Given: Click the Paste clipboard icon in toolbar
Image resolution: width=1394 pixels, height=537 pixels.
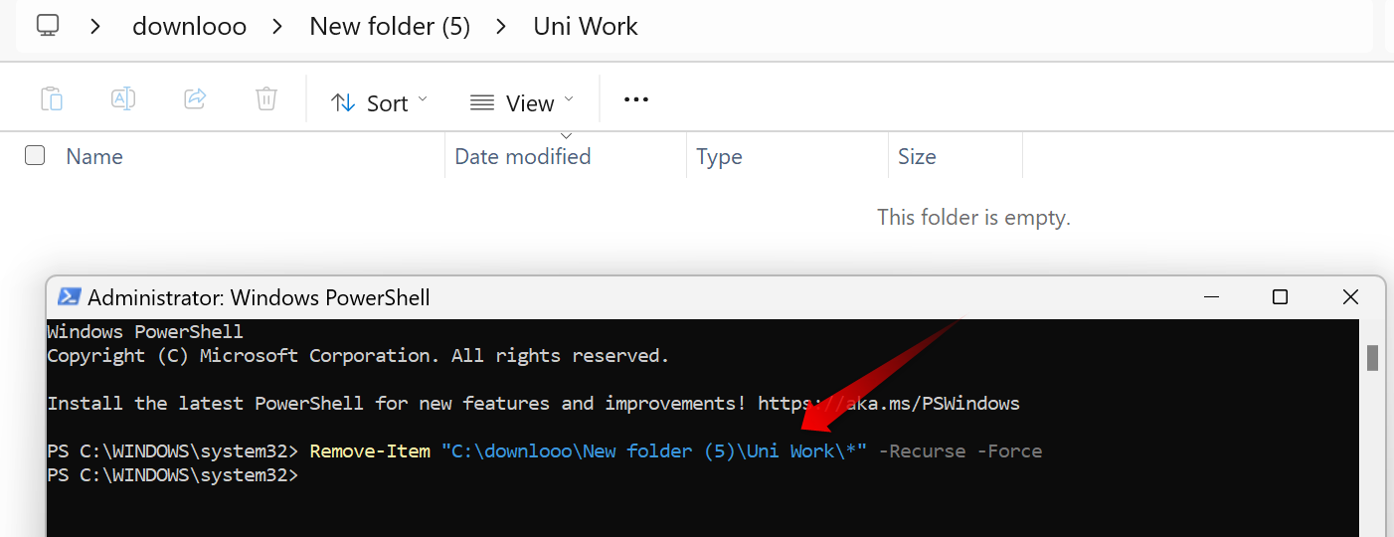Looking at the screenshot, I should [x=52, y=98].
